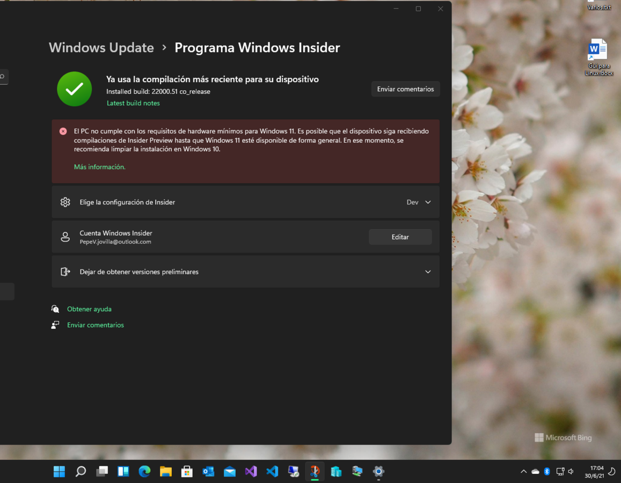The image size is (621, 483).
Task: Click the Enviar comentarios button
Action: [405, 89]
